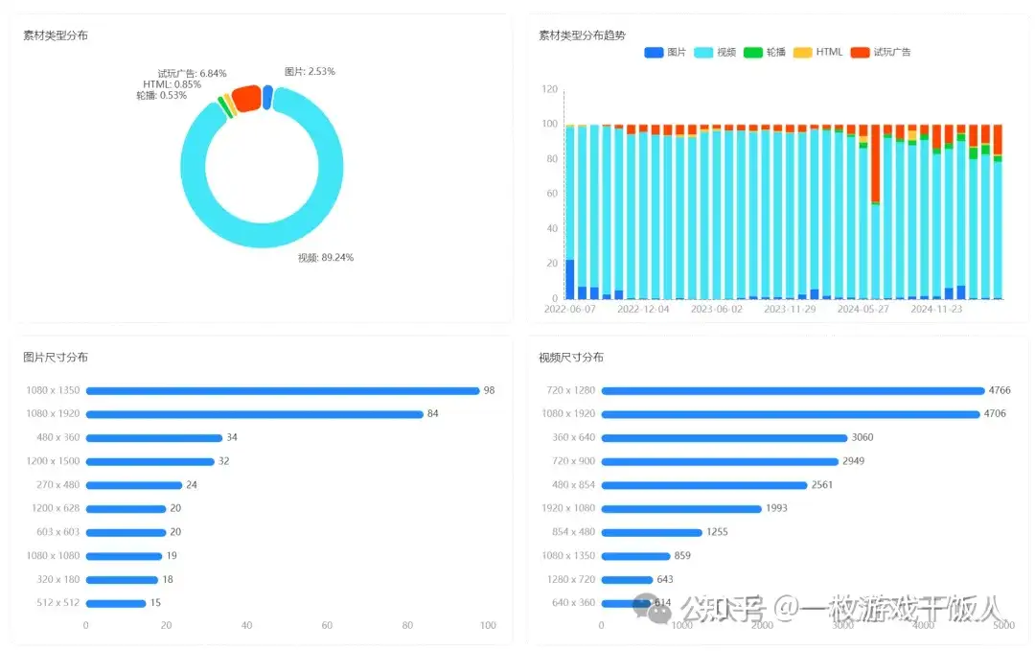
Task: Click the trend bar with large red segment
Action: 875,211
